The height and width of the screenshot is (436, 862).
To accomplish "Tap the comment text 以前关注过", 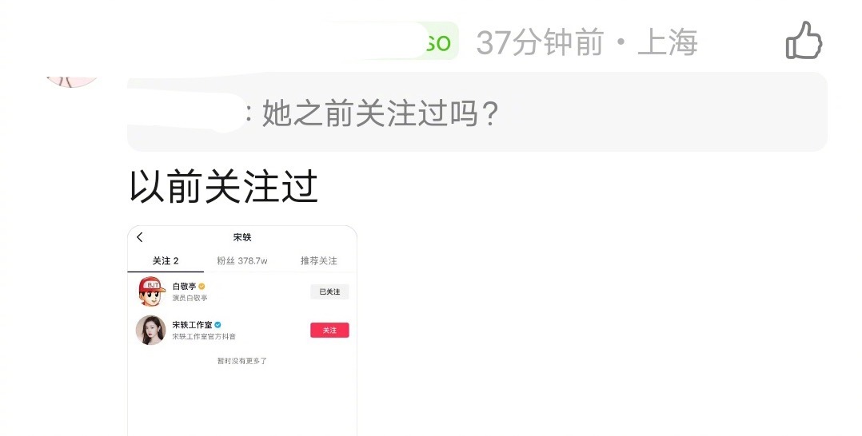I will pyautogui.click(x=223, y=187).
